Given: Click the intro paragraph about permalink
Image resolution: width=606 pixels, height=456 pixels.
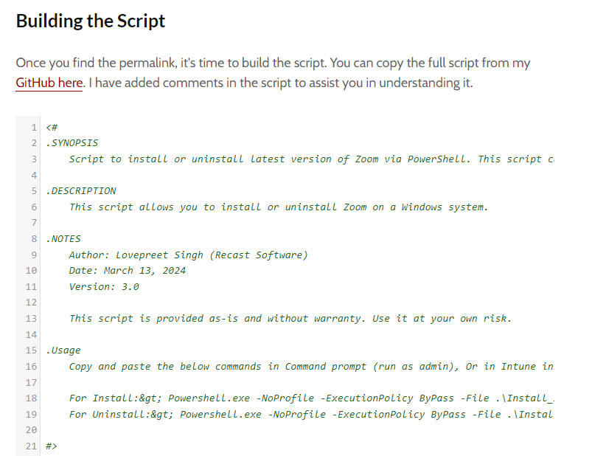Looking at the screenshot, I should (x=273, y=73).
